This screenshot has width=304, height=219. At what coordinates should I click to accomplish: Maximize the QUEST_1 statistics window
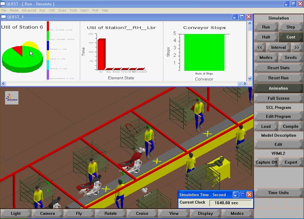click(242, 17)
